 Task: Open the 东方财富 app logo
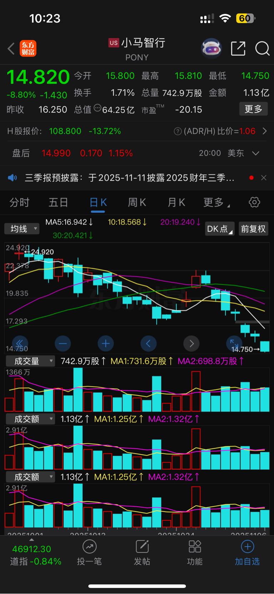pyautogui.click(x=28, y=49)
